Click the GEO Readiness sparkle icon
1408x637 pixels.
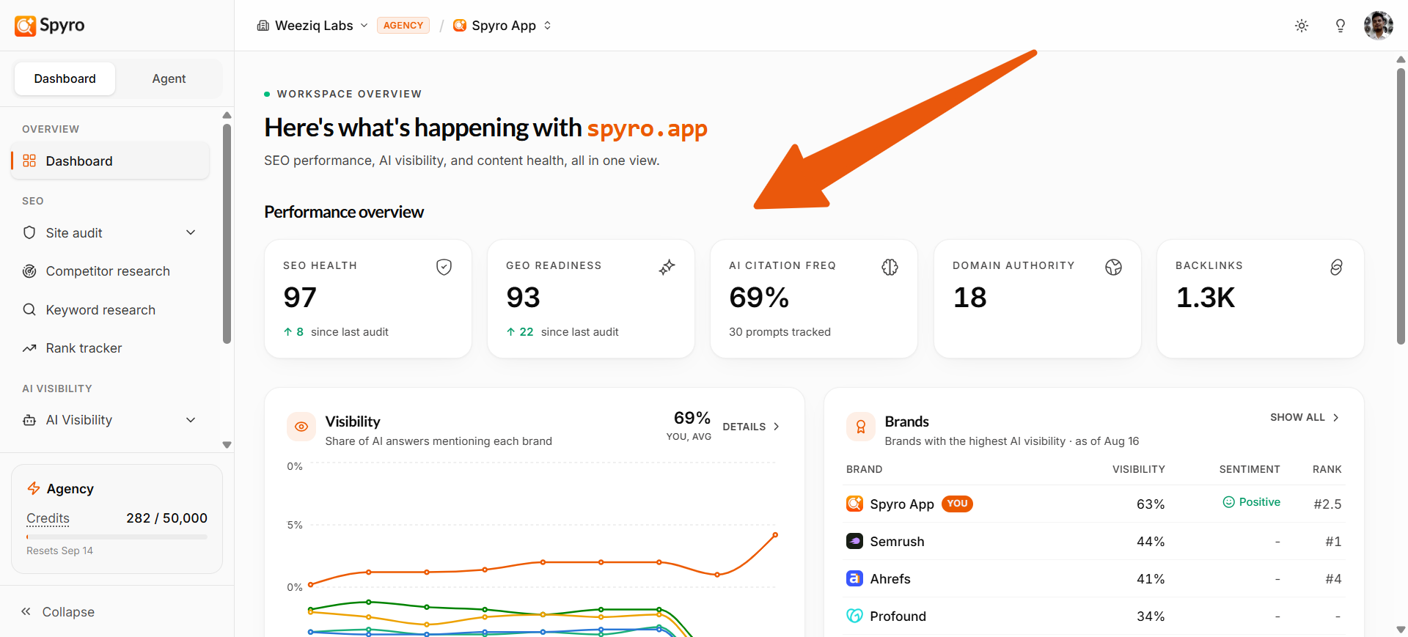coord(667,267)
